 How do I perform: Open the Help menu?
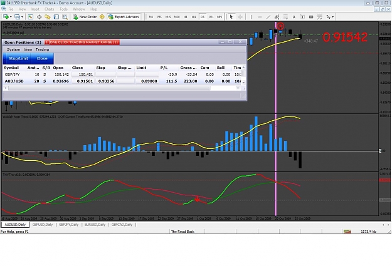93,9
